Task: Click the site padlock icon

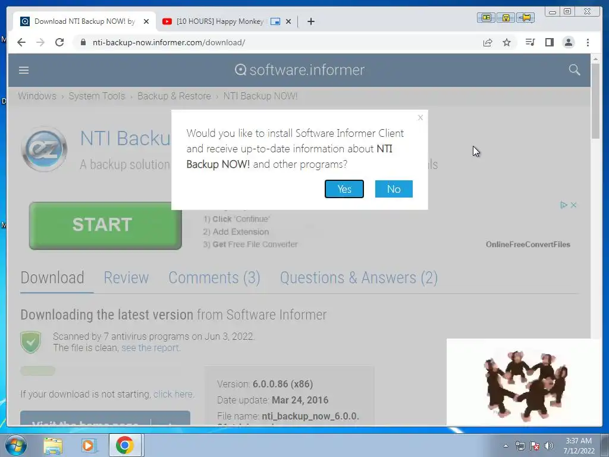Action: click(83, 42)
